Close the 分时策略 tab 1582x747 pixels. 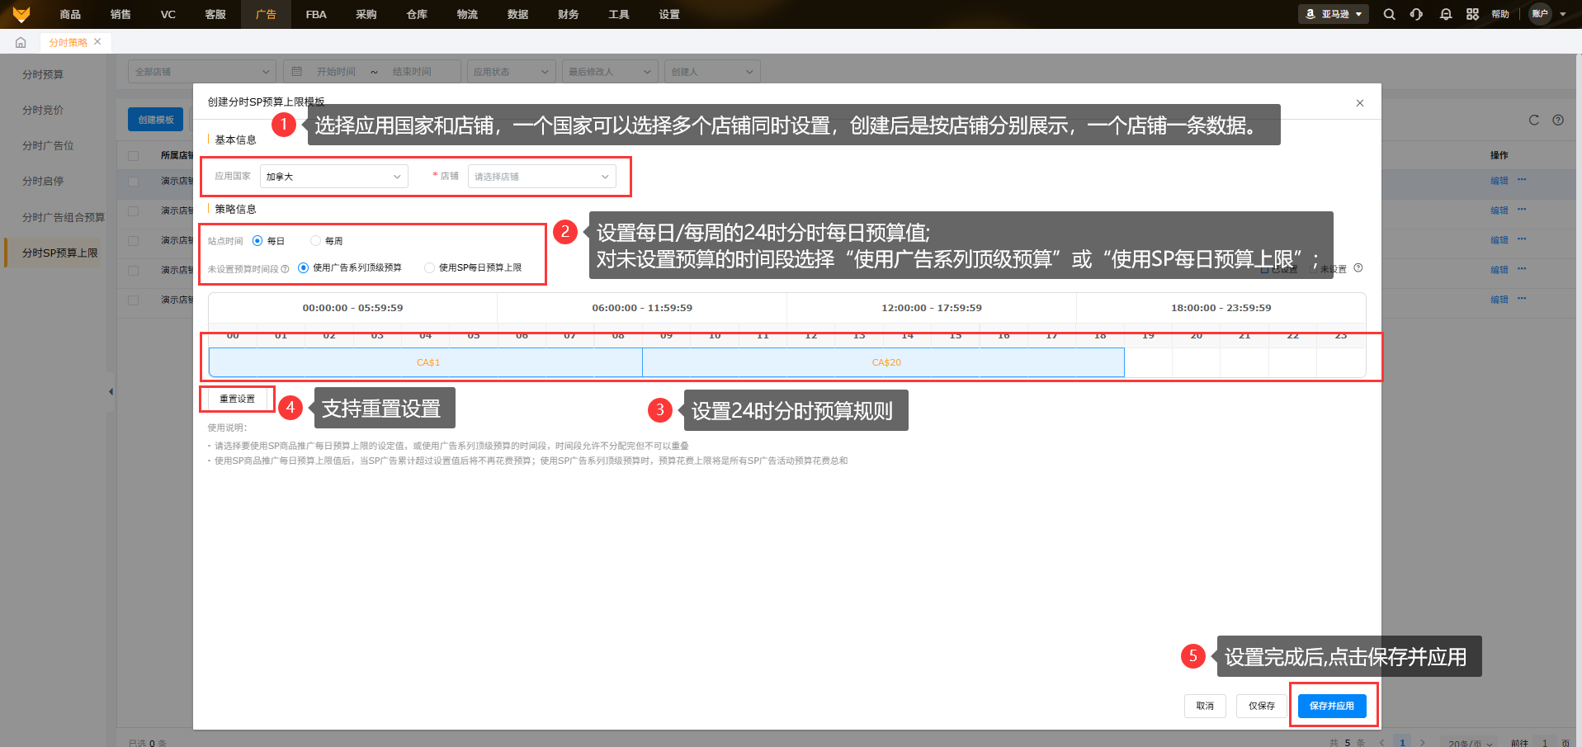pyautogui.click(x=97, y=42)
